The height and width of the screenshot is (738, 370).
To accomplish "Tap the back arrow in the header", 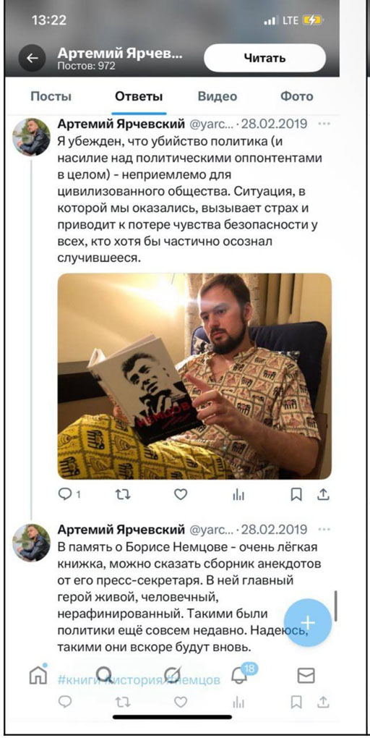I will 32,59.
